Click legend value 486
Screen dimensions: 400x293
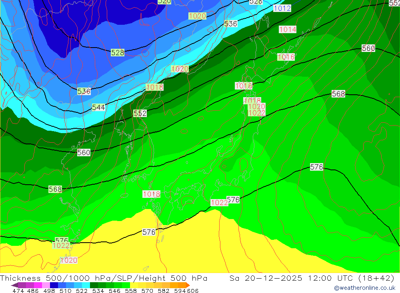coord(33,291)
